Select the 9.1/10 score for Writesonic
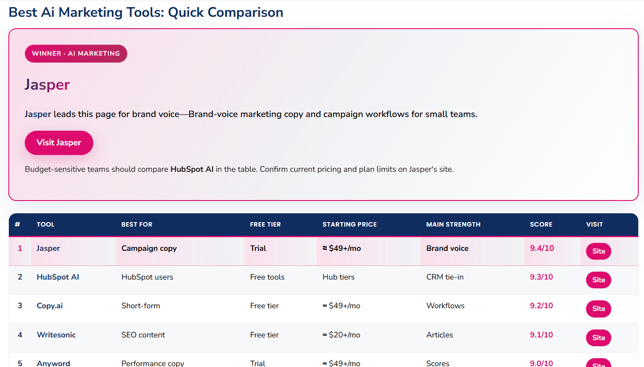 [x=541, y=335]
